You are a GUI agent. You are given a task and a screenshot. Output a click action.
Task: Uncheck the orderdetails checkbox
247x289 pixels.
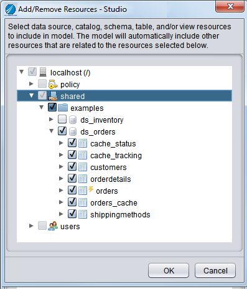pyautogui.click(x=72, y=178)
